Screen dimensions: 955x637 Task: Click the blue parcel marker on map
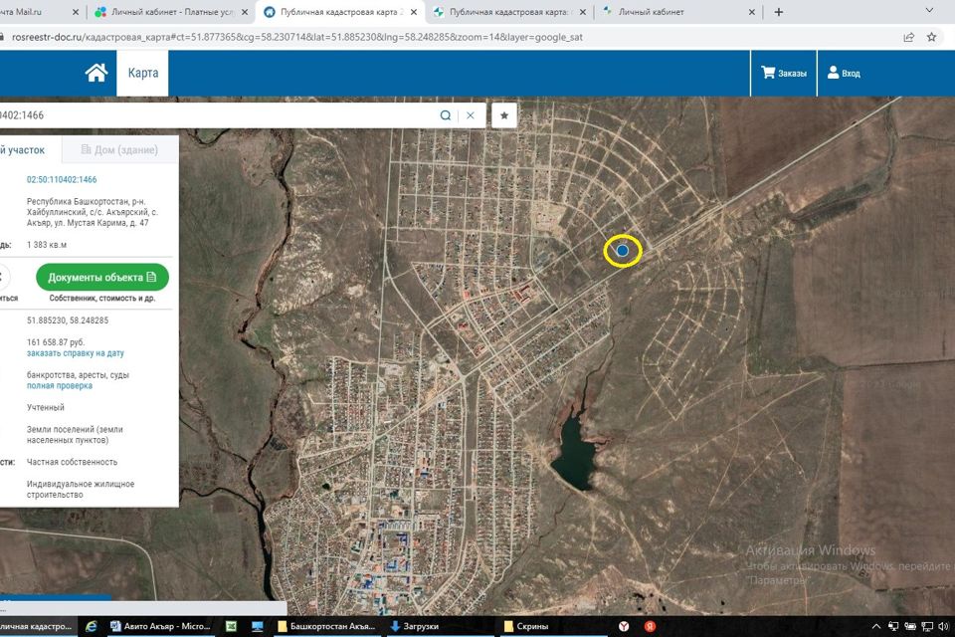pyautogui.click(x=623, y=251)
